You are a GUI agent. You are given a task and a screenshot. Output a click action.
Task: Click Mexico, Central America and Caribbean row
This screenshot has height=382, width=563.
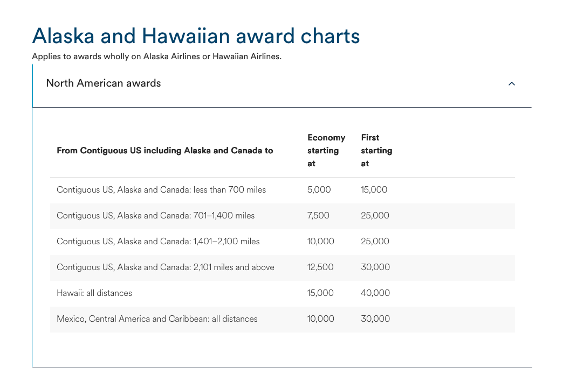[157, 319]
